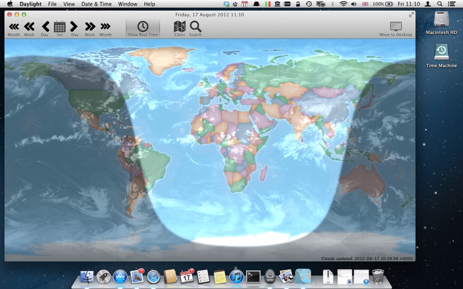Screen dimensions: 463x289
Task: Click Move to Desktop button
Action: point(396,27)
